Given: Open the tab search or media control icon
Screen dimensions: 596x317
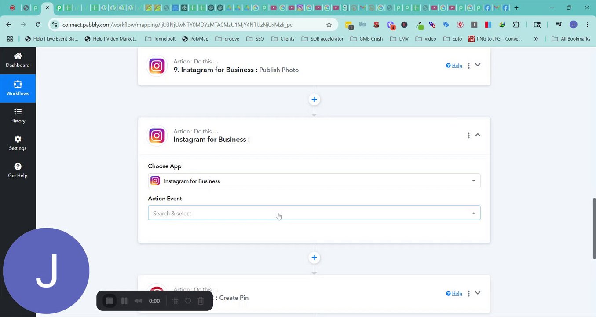Looking at the screenshot, I should tap(559, 25).
